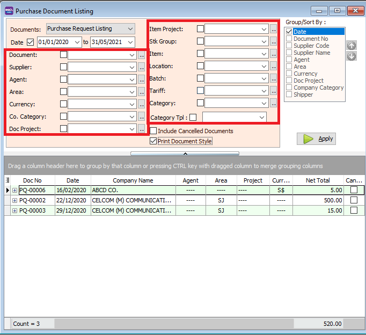Open the Category Tpl dropdown arrow

(262, 117)
